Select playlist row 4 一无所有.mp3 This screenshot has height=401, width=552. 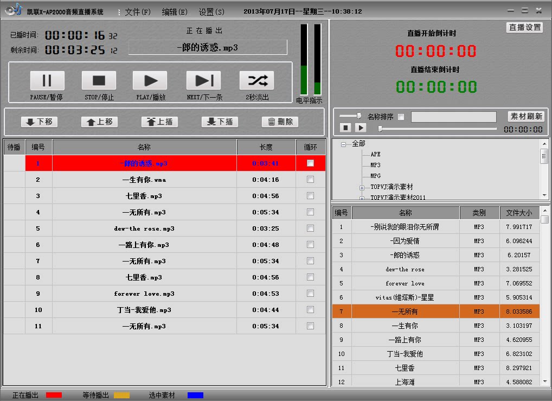[164, 212]
